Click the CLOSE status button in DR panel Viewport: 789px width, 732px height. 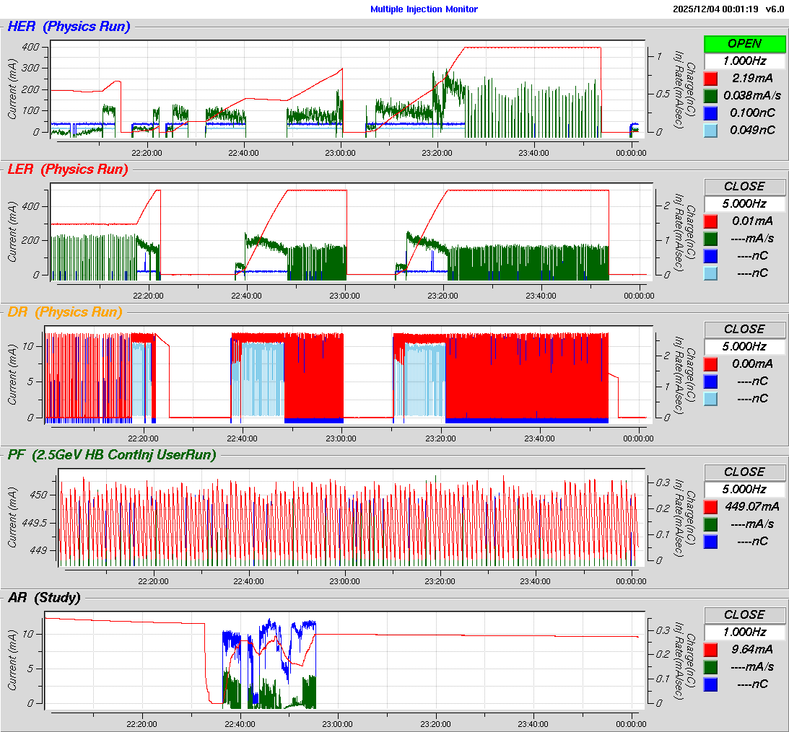(744, 330)
